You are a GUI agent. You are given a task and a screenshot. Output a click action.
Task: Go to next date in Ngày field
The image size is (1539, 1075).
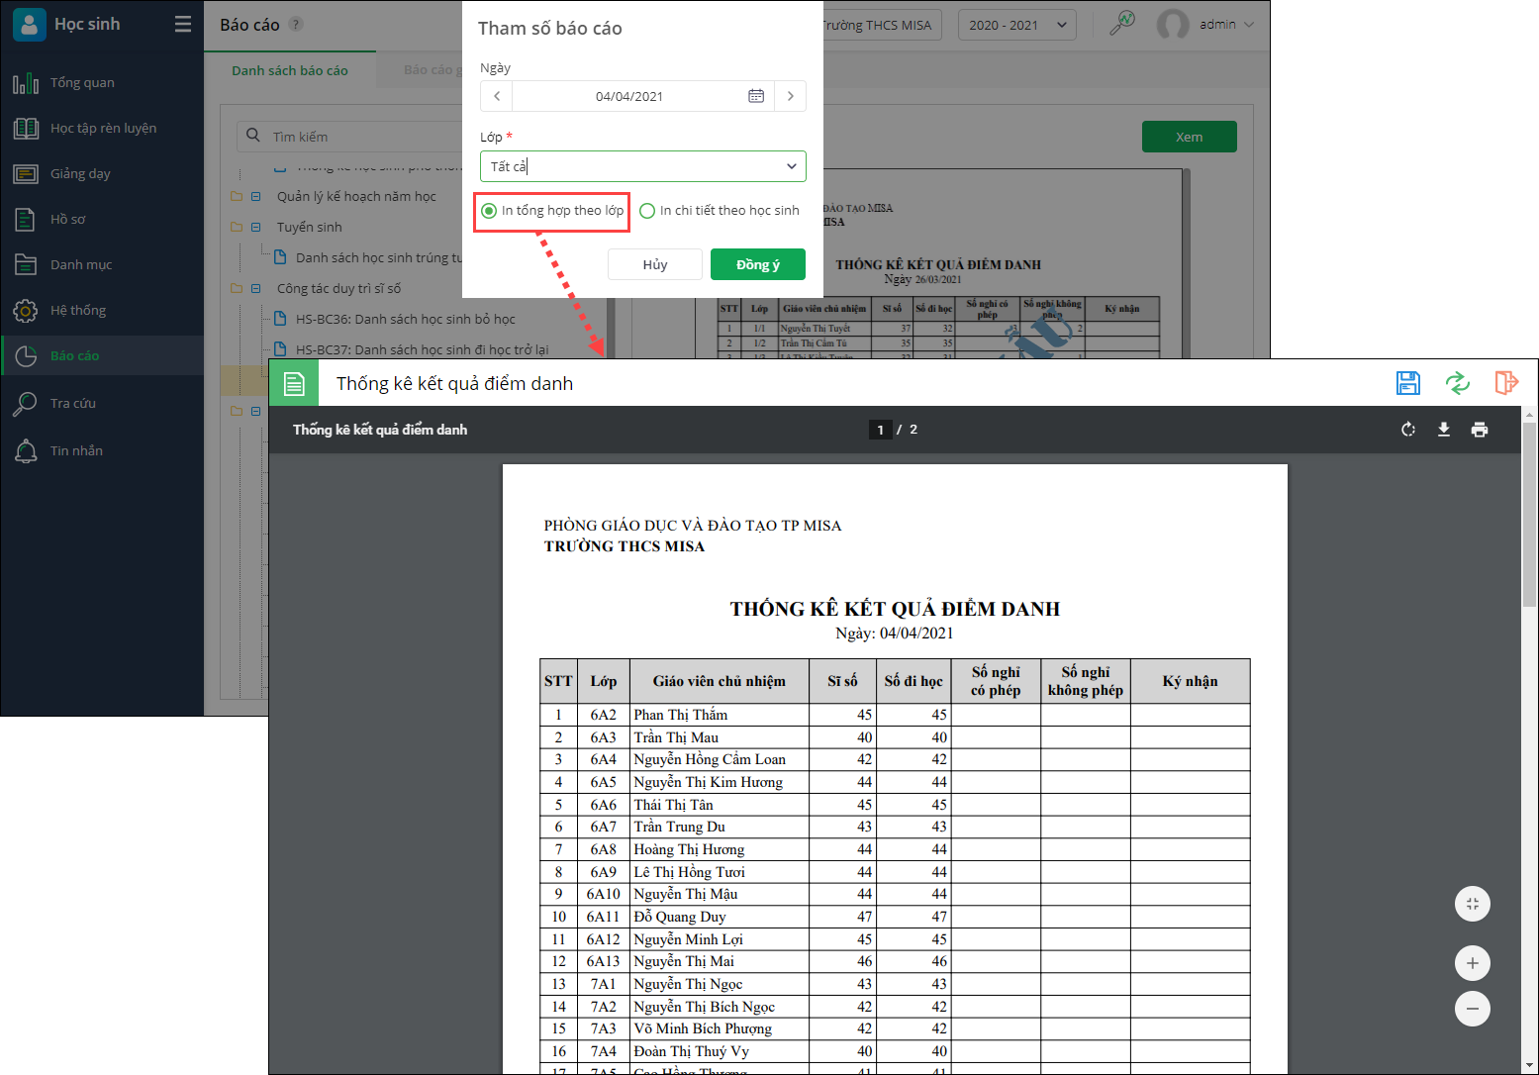790,96
